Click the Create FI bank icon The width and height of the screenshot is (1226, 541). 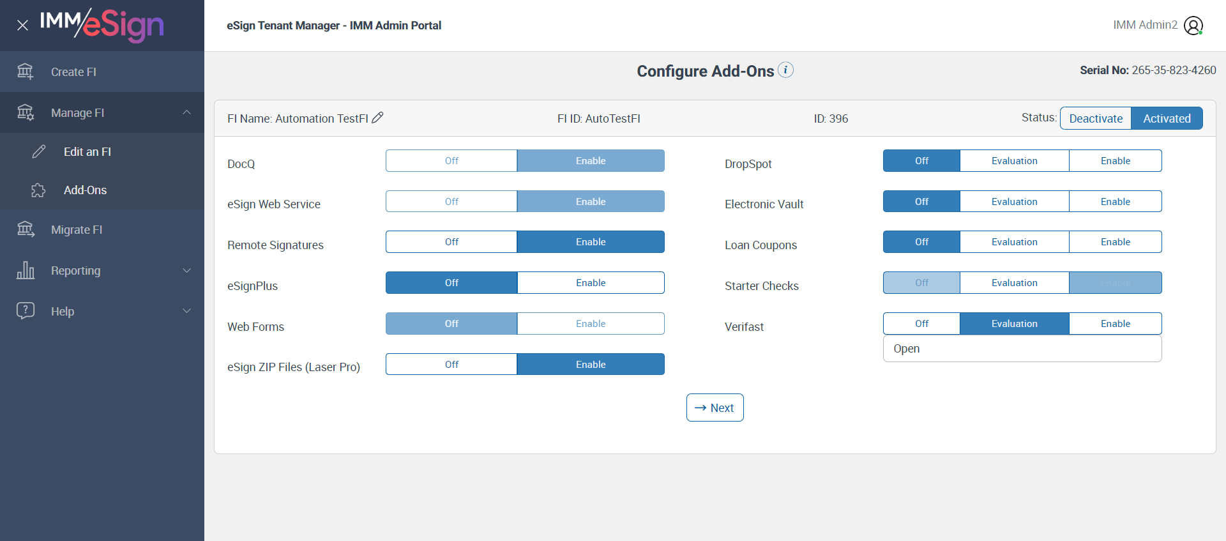pyautogui.click(x=26, y=72)
